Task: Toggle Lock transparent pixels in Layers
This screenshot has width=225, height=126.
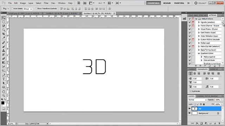Action: click(x=195, y=104)
